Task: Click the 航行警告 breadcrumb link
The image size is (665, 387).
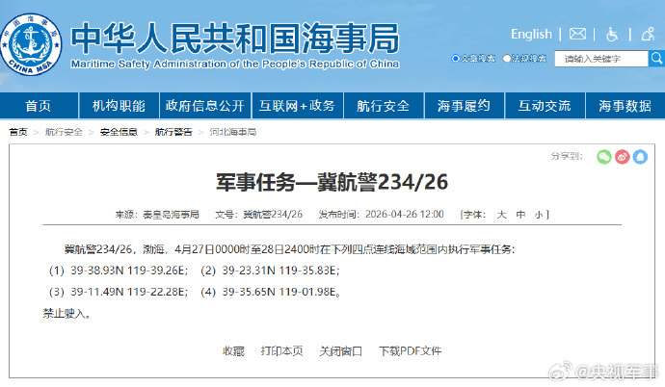Action: 173,131
